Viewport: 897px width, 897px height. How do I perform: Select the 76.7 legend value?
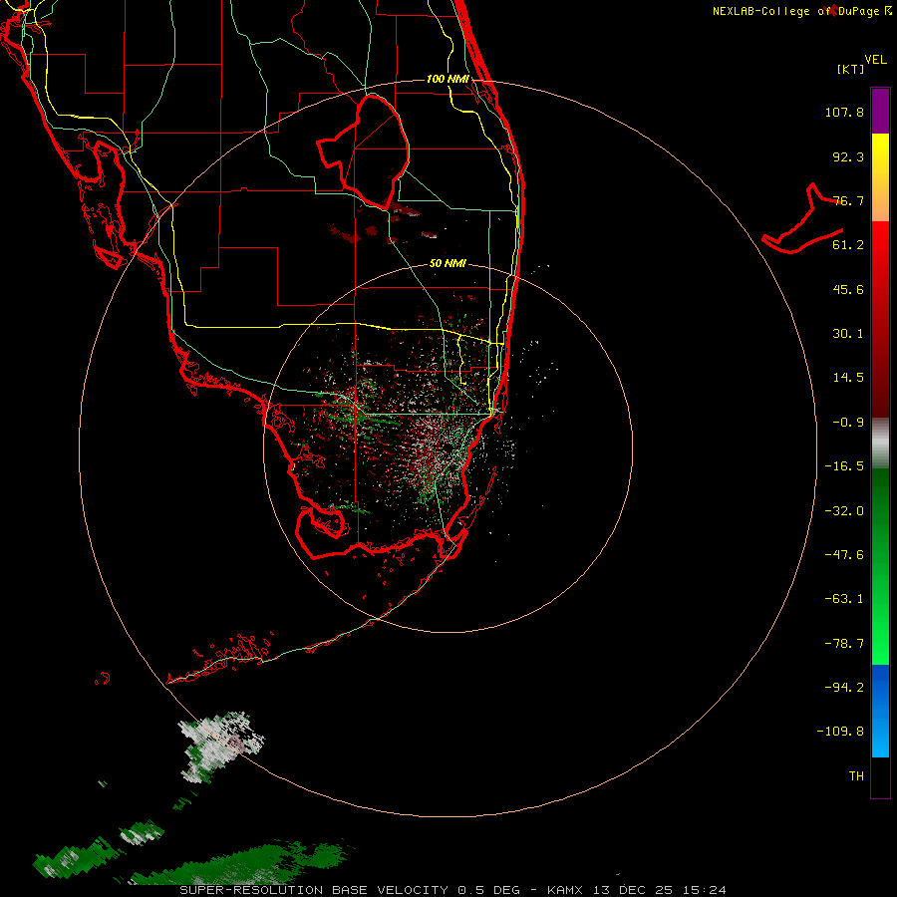pyautogui.click(x=848, y=200)
